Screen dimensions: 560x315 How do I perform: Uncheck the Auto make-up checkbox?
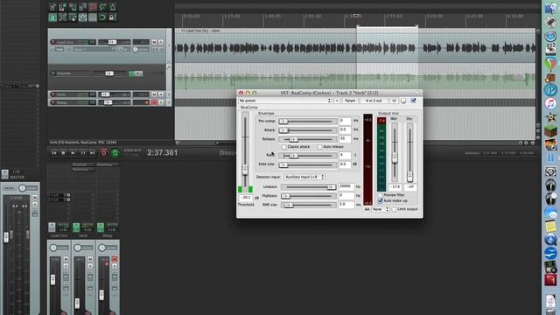381,201
